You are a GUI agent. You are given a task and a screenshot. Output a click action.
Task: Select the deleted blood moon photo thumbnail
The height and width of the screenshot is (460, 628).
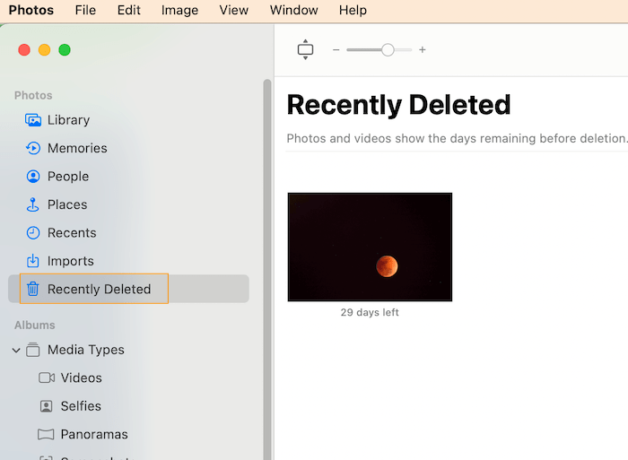(370, 247)
